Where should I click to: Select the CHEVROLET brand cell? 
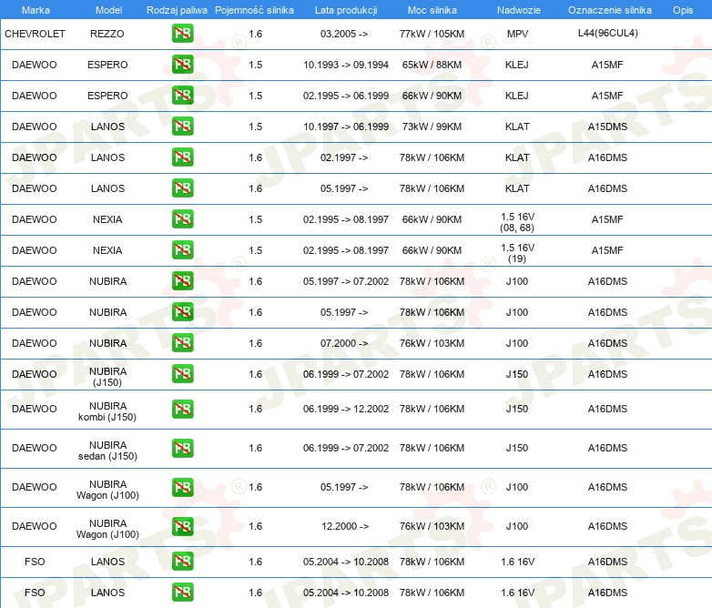tap(35, 34)
